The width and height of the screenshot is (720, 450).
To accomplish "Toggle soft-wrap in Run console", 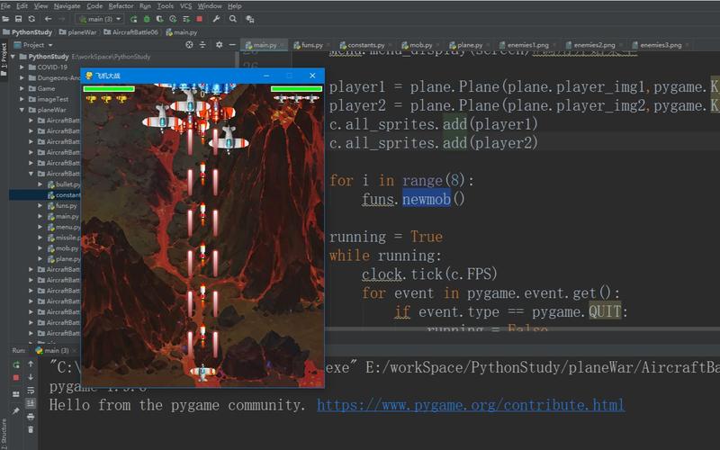I will point(31,391).
